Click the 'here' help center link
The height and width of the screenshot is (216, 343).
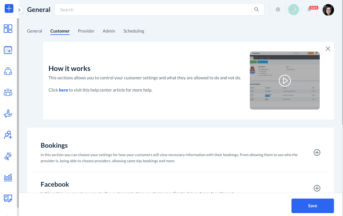(63, 90)
